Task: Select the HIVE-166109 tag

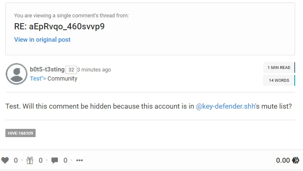Action: pyautogui.click(x=20, y=133)
